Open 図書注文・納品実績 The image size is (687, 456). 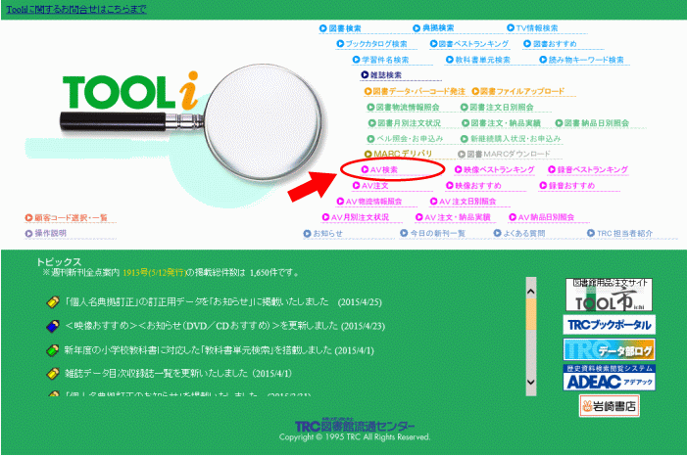coord(506,123)
